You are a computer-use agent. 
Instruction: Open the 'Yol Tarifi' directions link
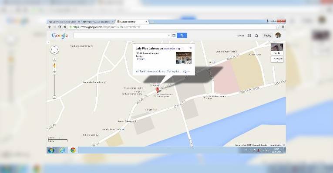[x=140, y=72]
